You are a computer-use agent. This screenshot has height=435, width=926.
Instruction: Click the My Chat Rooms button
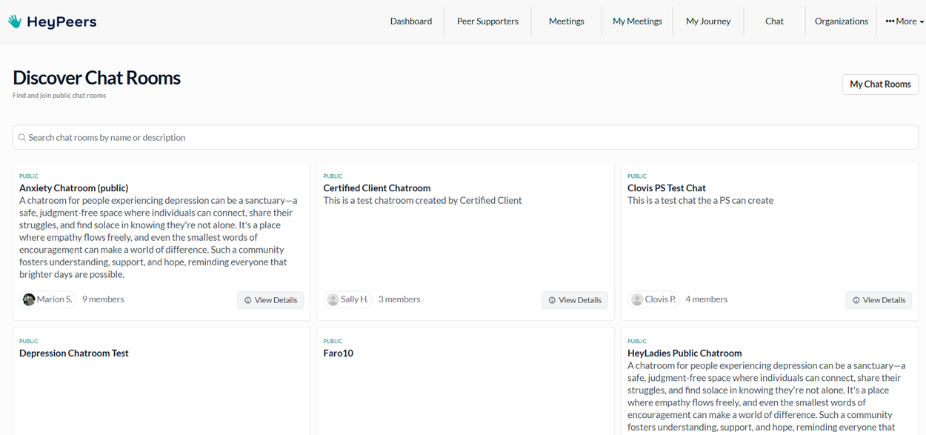click(x=880, y=84)
